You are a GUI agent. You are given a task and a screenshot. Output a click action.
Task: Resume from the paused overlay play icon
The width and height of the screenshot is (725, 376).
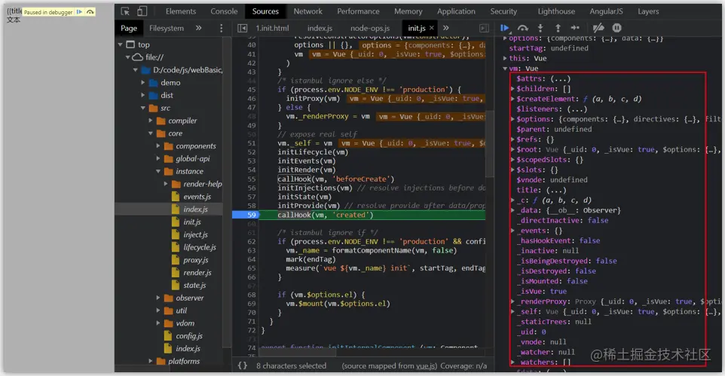80,11
